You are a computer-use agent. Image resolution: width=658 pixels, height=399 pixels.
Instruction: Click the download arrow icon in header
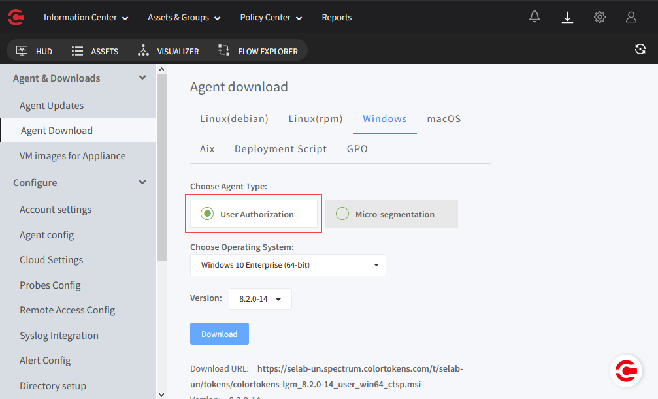[x=567, y=17]
